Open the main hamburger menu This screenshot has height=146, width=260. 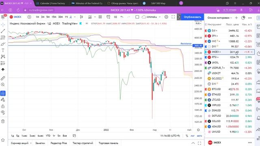[3, 17]
